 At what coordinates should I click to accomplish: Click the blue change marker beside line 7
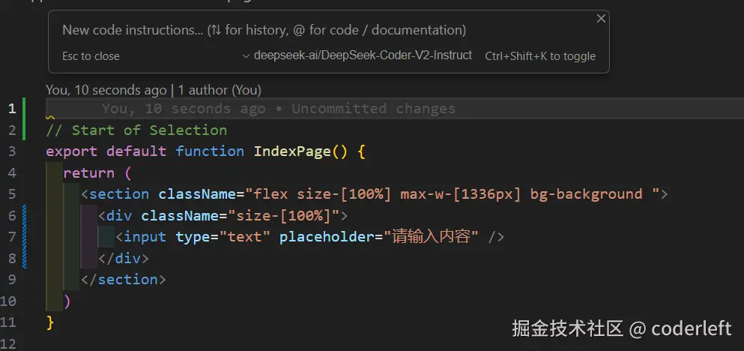[x=25, y=237]
